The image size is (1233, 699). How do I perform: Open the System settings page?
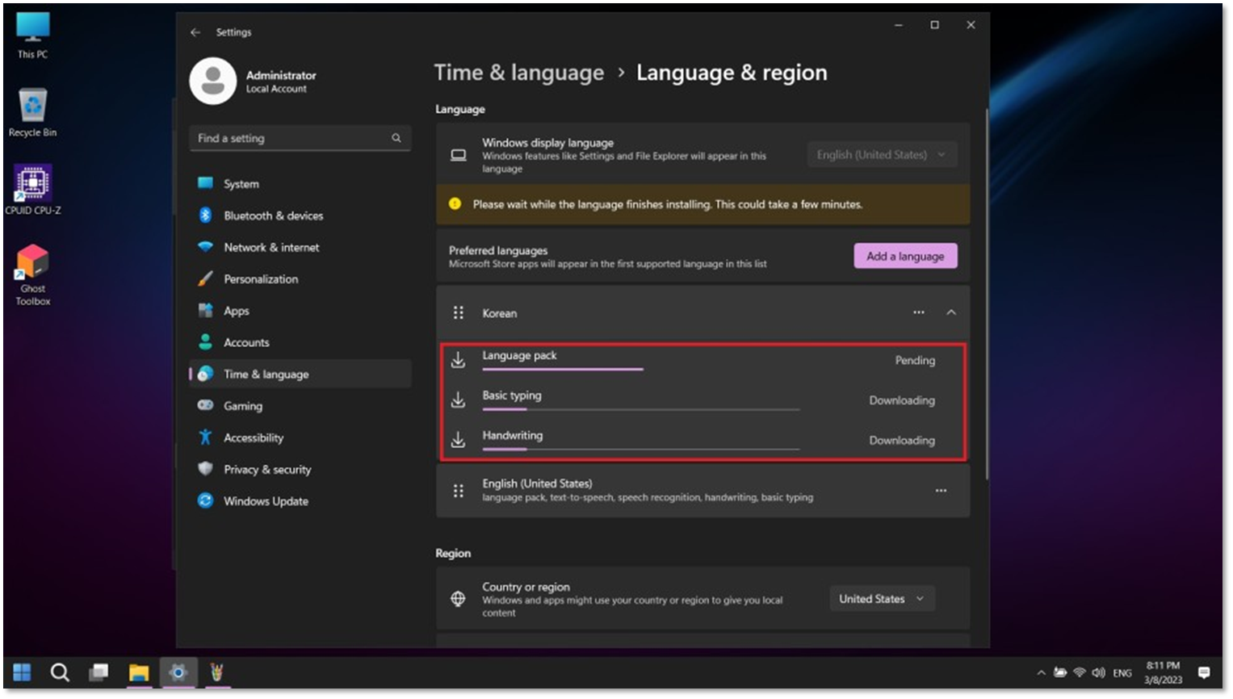300,184
